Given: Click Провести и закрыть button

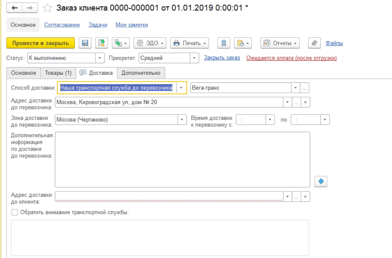Looking at the screenshot, I should [41, 43].
